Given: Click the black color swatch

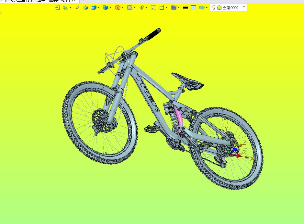Looking at the screenshot, I should pyautogui.click(x=186, y=8).
